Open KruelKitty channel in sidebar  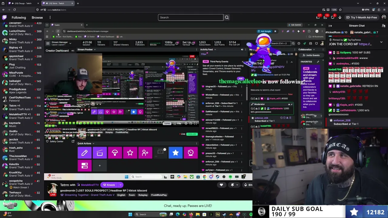22,174
